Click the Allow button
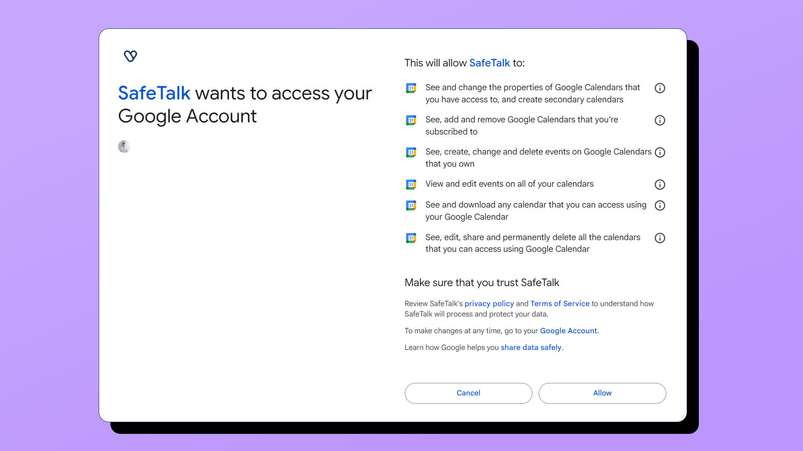This screenshot has height=451, width=803. (602, 393)
